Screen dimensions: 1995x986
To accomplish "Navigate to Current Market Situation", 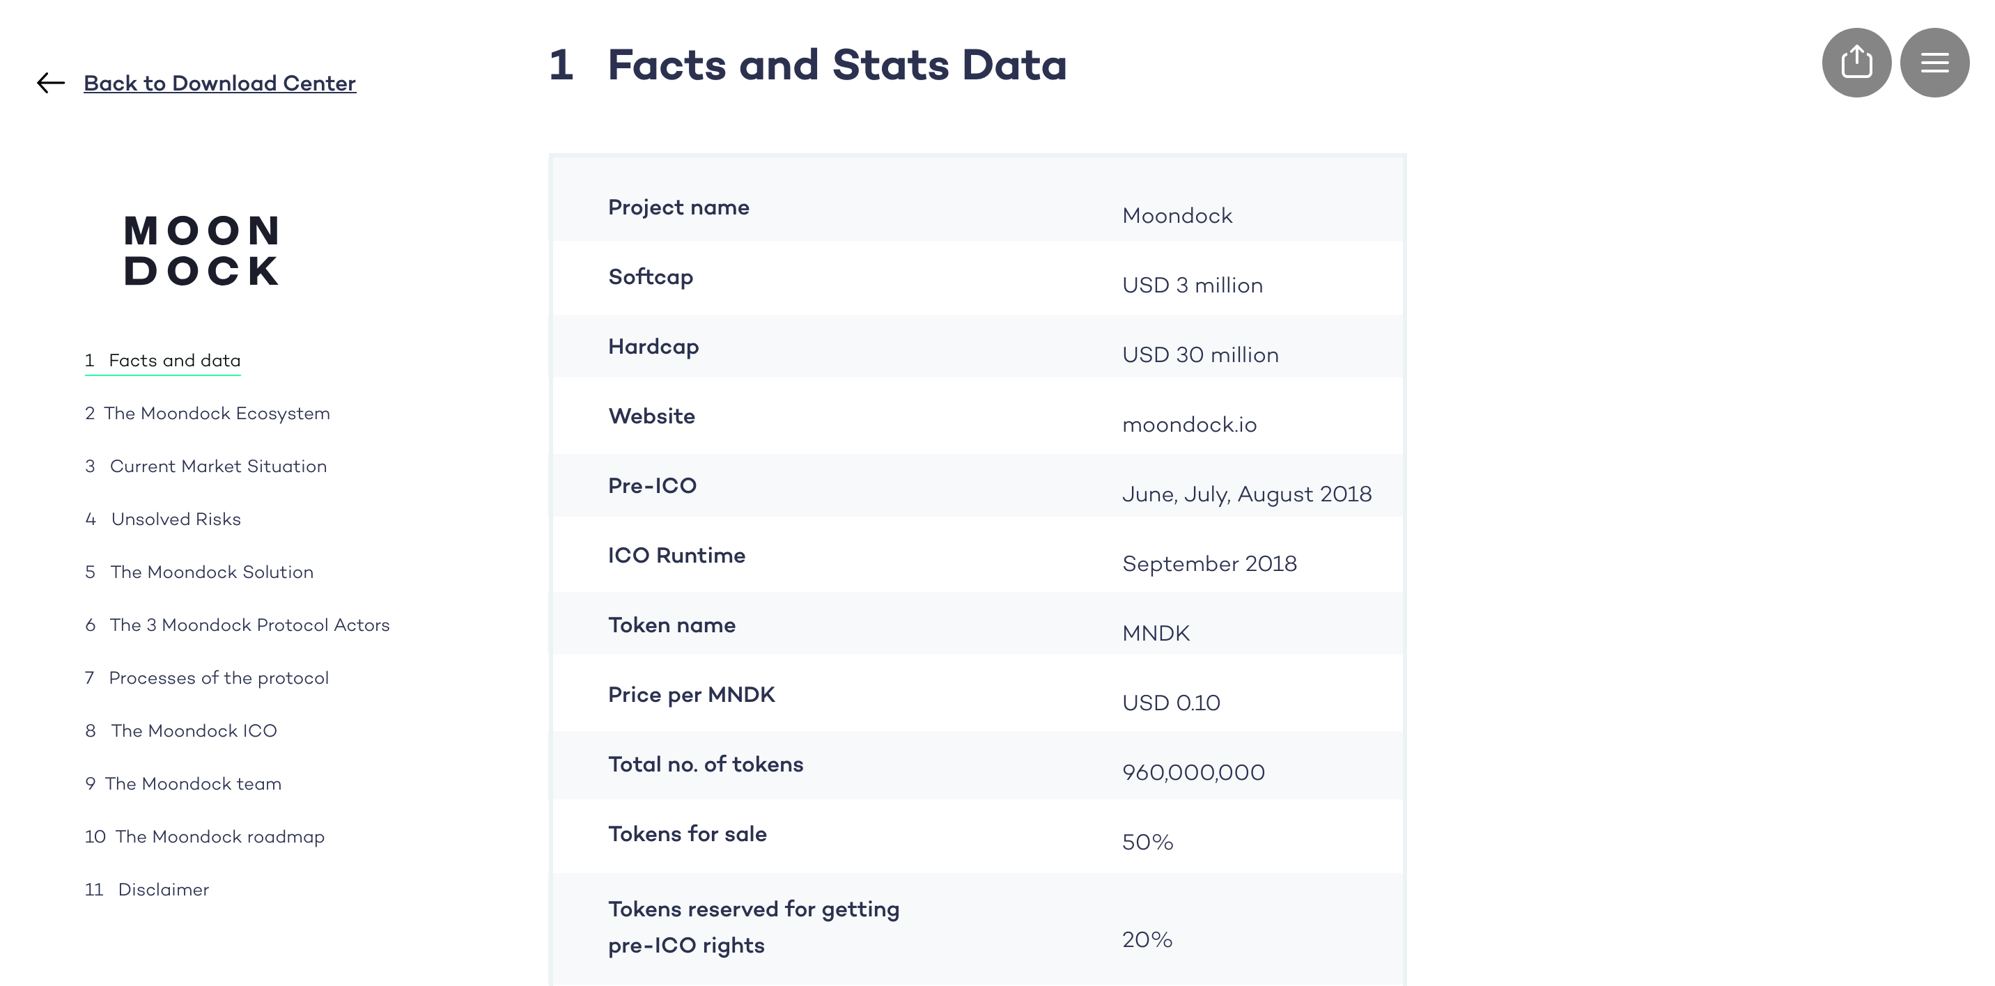I will [x=206, y=466].
